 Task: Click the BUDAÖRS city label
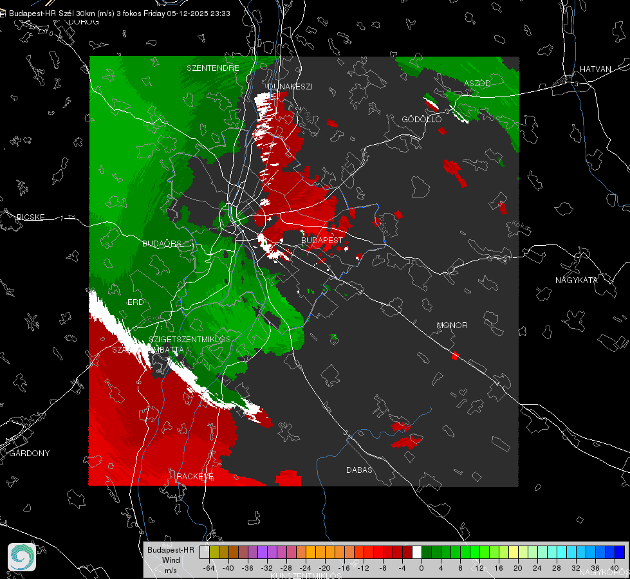(162, 244)
